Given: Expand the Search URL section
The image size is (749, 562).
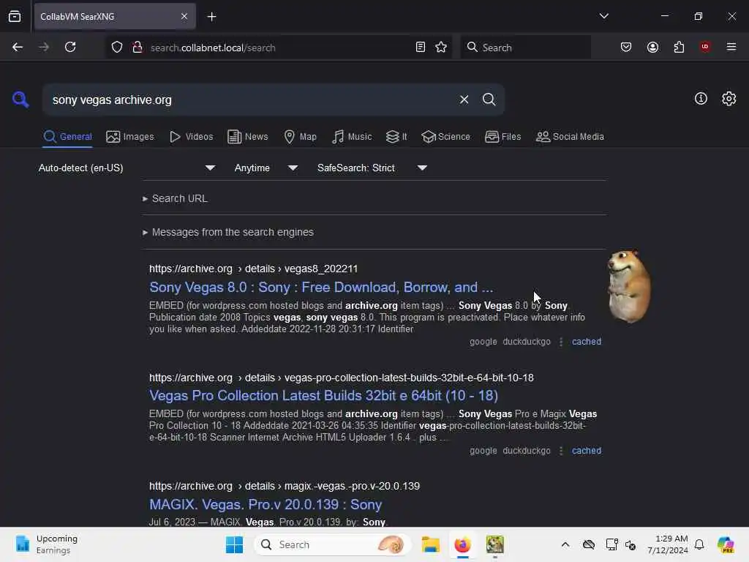Looking at the screenshot, I should tap(175, 198).
